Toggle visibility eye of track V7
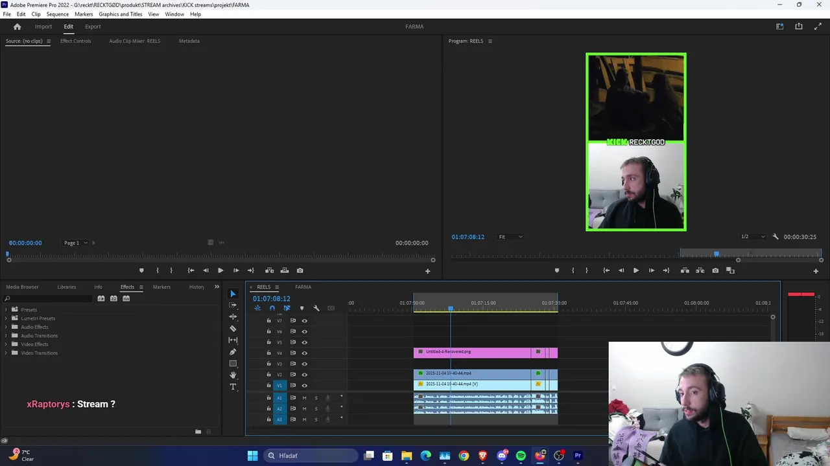Screen dimensions: 830x466 coord(304,320)
